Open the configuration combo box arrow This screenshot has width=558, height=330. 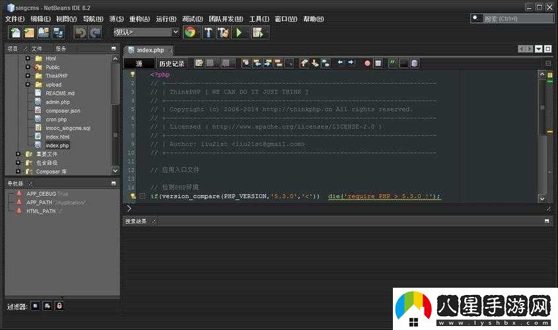coord(176,32)
